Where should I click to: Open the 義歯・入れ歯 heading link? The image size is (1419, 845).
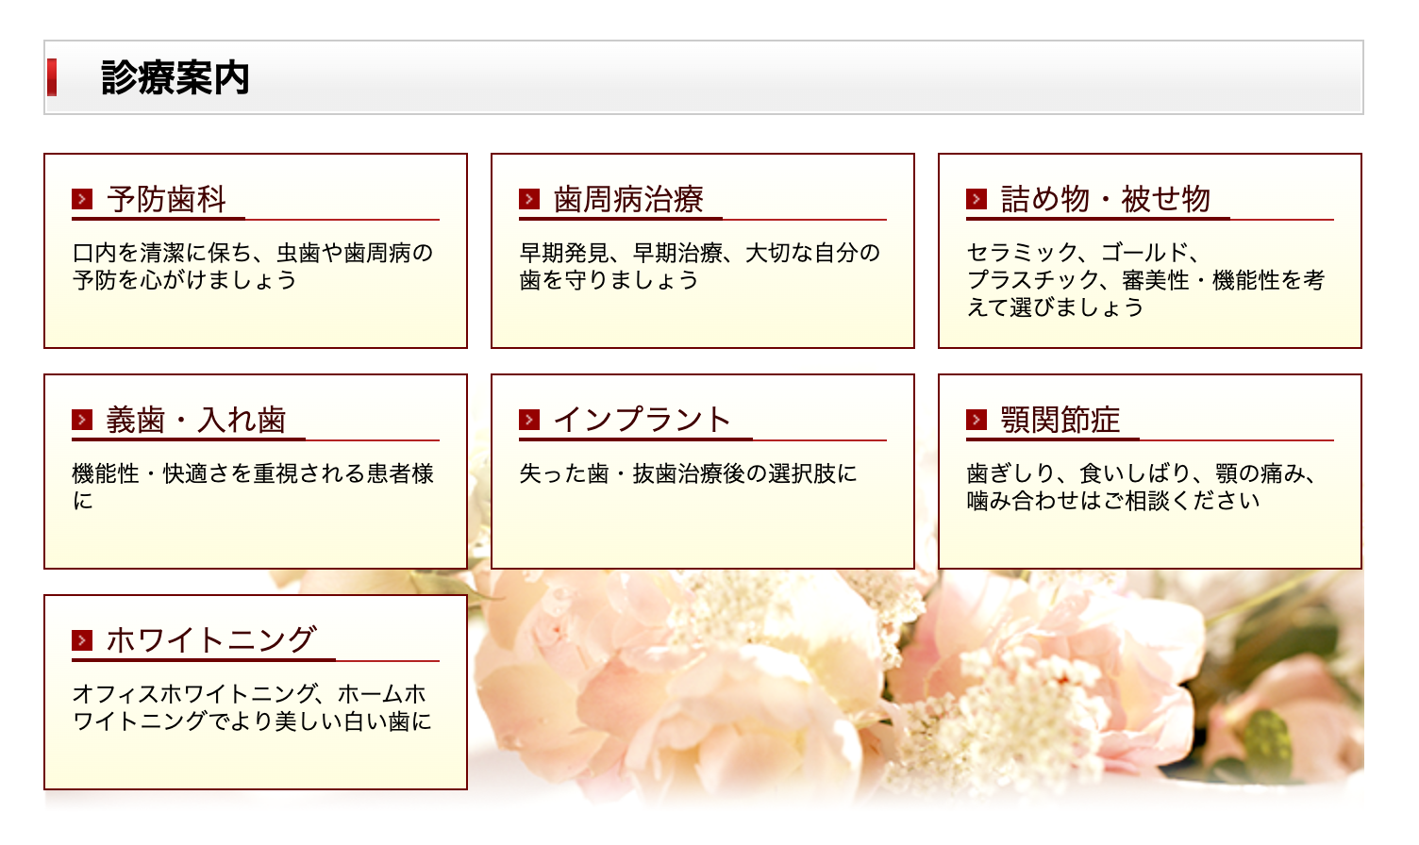pyautogui.click(x=196, y=420)
